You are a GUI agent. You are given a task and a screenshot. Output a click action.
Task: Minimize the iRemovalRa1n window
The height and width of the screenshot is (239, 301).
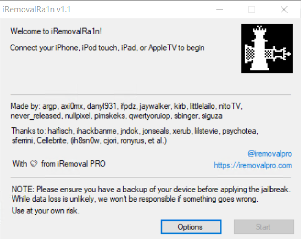pos(220,9)
